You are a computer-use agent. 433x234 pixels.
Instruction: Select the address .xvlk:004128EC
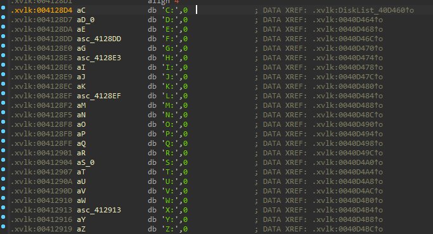pyautogui.click(x=42, y=86)
